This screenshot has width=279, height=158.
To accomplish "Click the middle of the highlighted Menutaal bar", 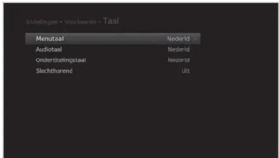I will pos(113,38).
